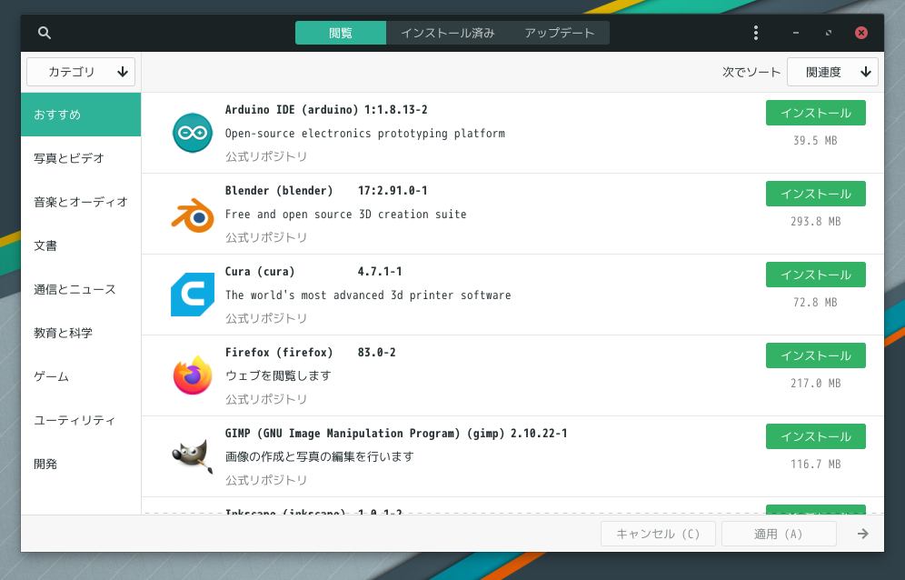Select the ゲーム category
The image size is (905, 580).
(81, 376)
